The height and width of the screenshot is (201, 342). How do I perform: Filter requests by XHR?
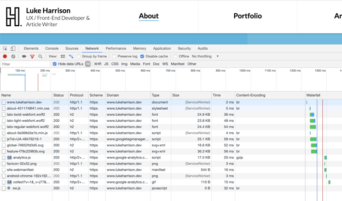tap(97, 64)
